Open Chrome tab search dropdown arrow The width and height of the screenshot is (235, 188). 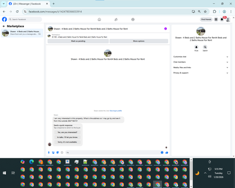4,4
